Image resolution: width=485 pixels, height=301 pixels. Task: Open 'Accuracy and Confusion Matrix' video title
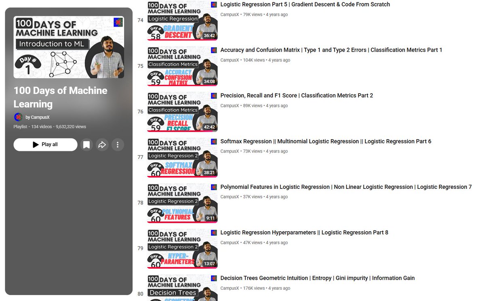tap(331, 50)
